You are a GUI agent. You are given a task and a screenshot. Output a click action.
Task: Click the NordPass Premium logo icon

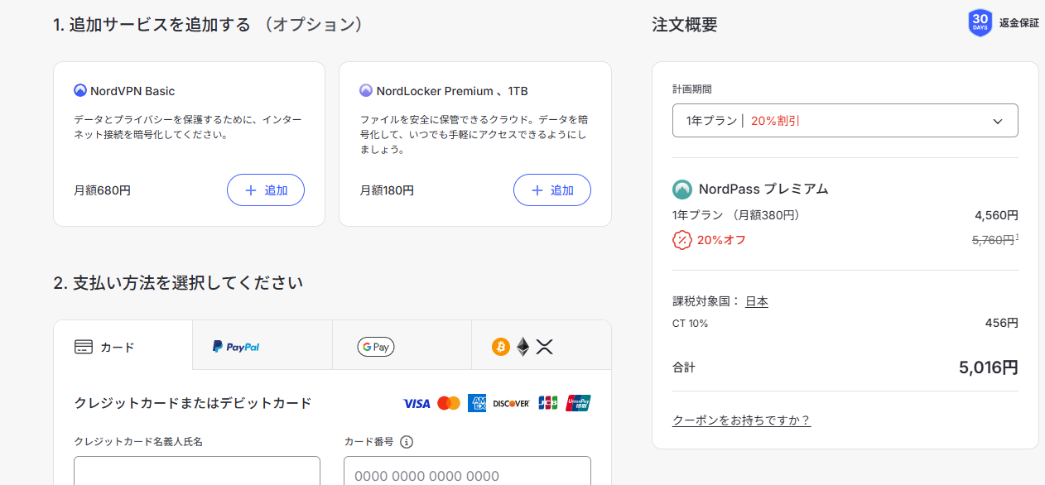click(x=682, y=189)
